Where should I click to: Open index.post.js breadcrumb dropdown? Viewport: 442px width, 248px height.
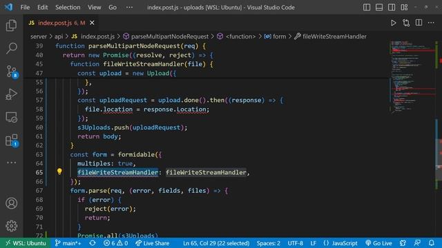click(93, 37)
